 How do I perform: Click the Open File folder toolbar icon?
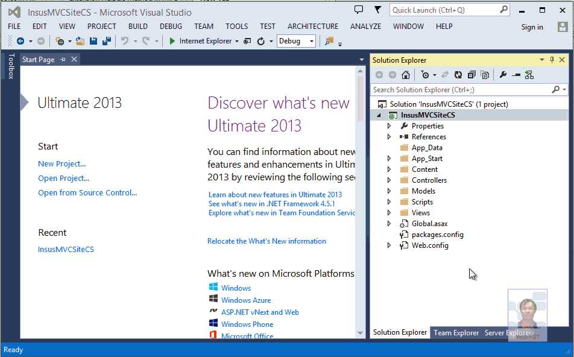point(80,41)
